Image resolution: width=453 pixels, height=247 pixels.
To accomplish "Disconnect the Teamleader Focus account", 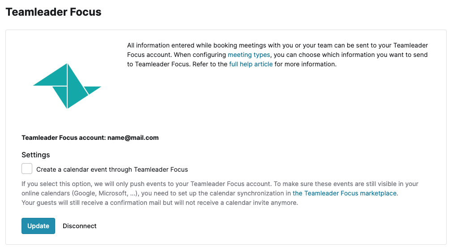I will [79, 226].
